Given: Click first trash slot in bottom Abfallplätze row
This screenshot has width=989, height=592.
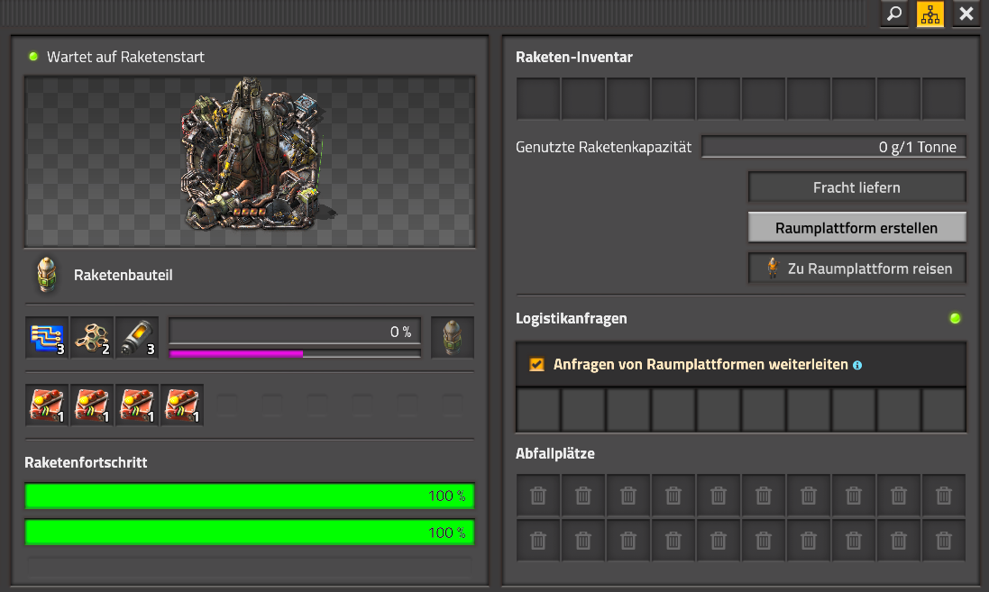Looking at the screenshot, I should tap(538, 541).
